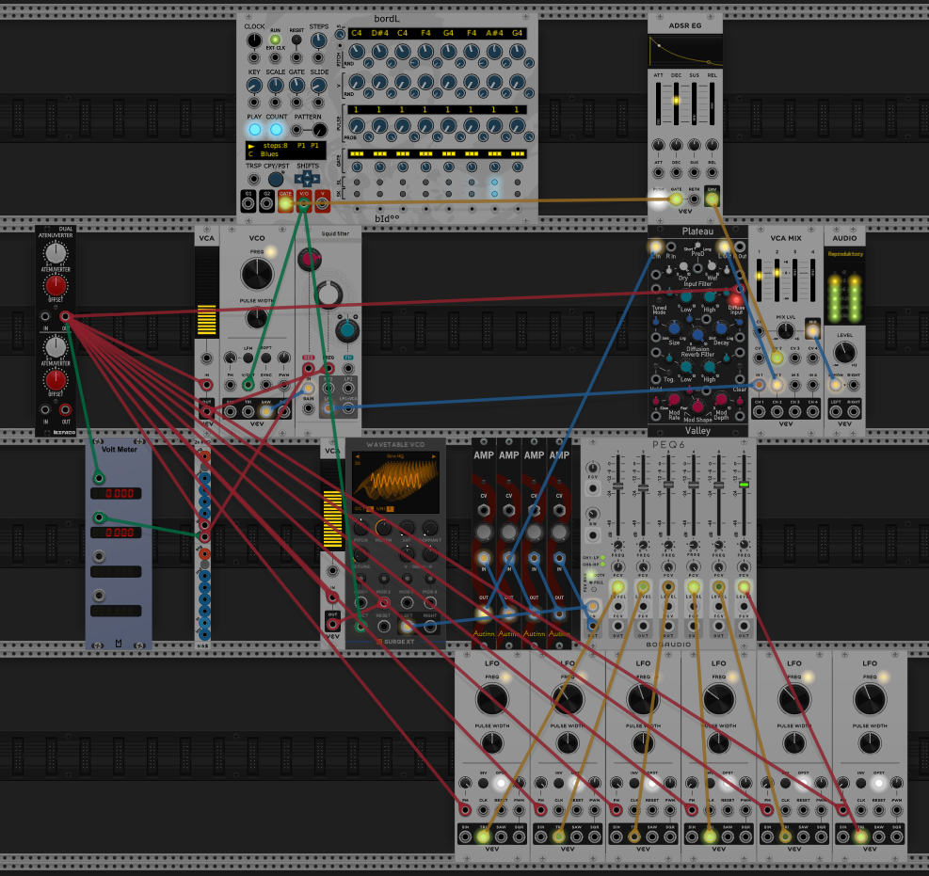This screenshot has width=929, height=876.
Task: Click the G1 output jack on bordL
Action: 248,204
